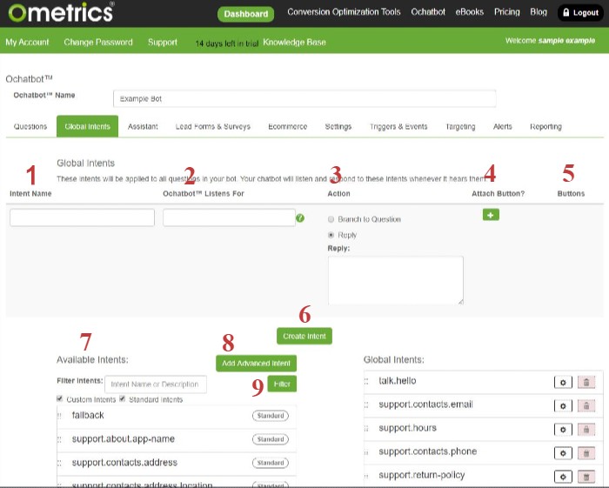
Task: Open the Support link
Action: point(163,42)
